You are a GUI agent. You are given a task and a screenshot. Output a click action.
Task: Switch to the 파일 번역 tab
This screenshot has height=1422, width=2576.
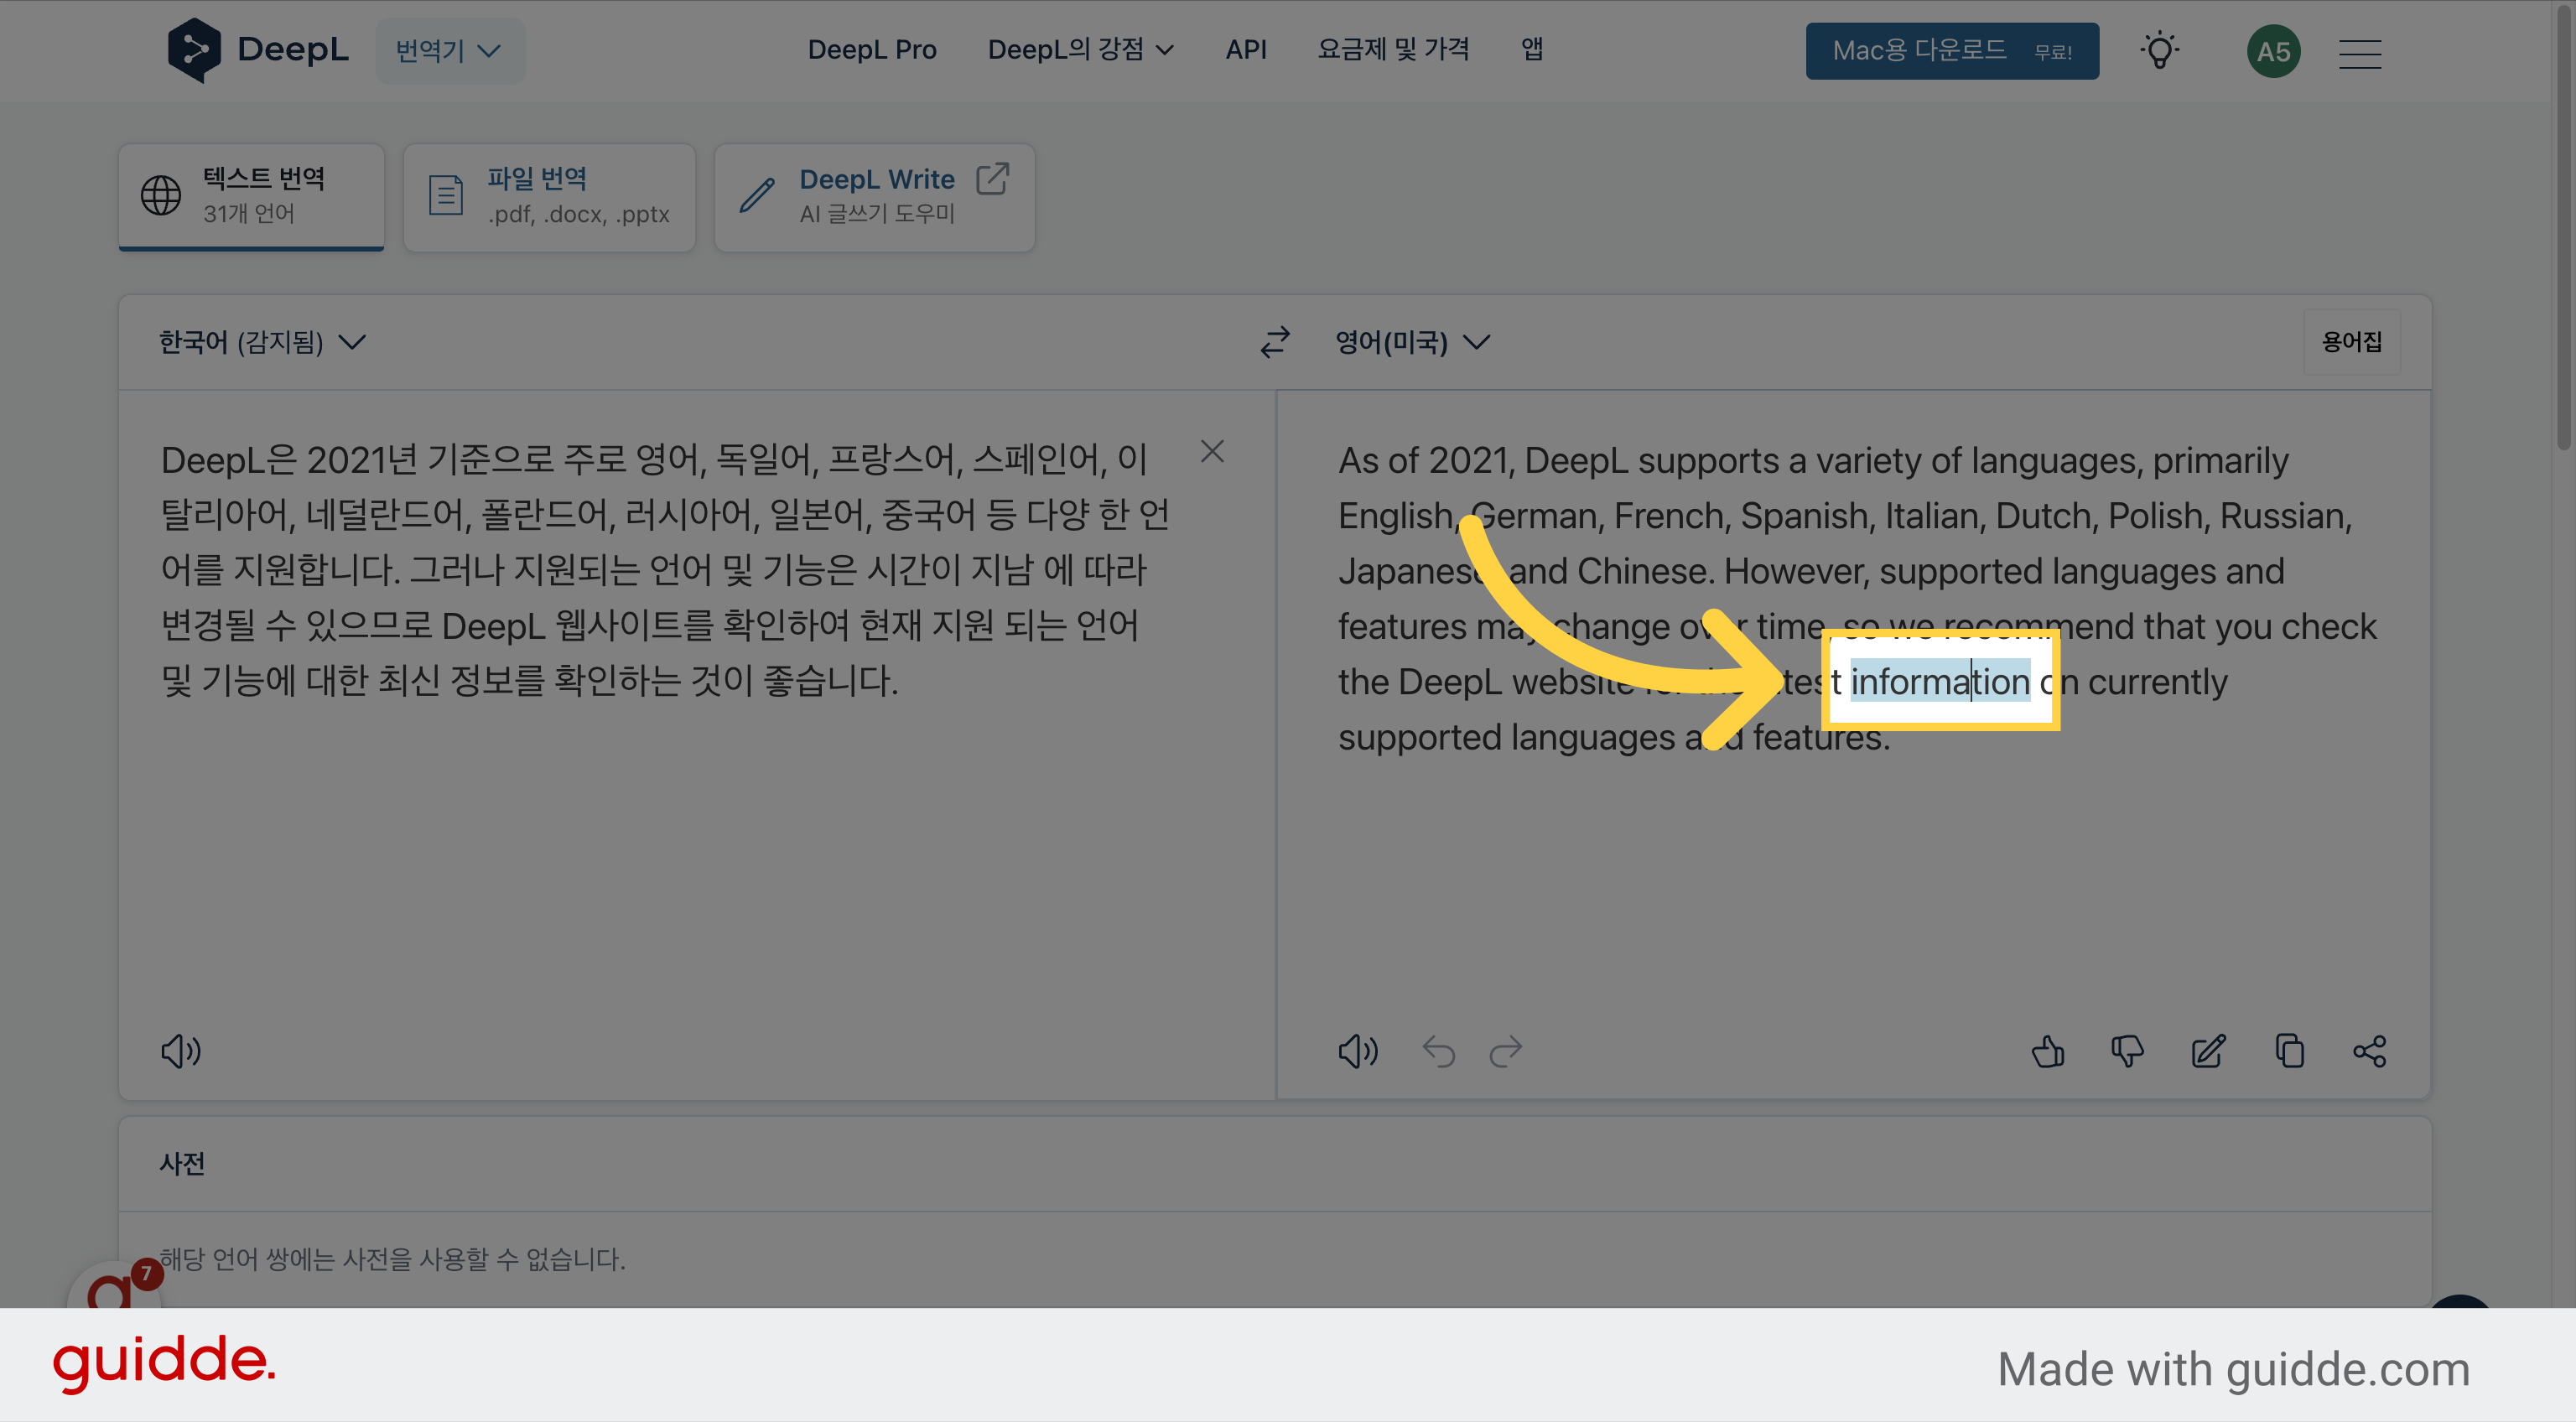pos(549,196)
